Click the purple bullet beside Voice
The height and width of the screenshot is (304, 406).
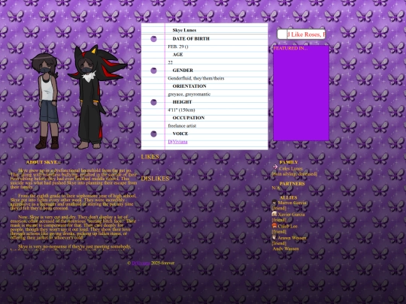[153, 134]
